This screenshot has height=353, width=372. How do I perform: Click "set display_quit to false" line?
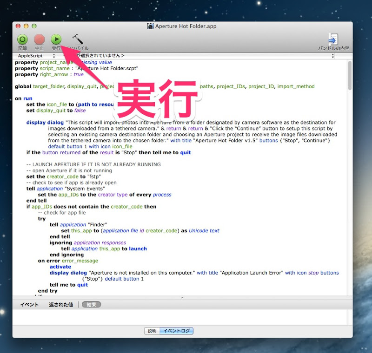point(56,111)
